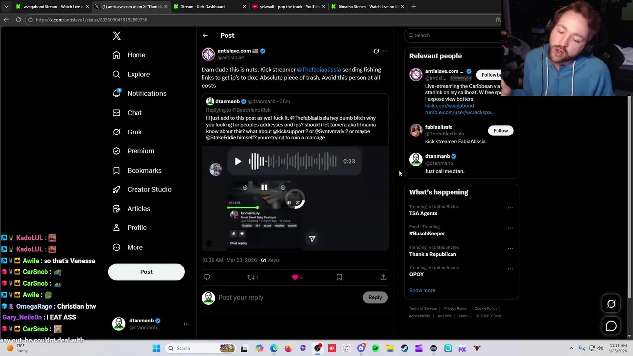The image size is (633, 356).
Task: Follow back antislave.com
Action: click(490, 75)
